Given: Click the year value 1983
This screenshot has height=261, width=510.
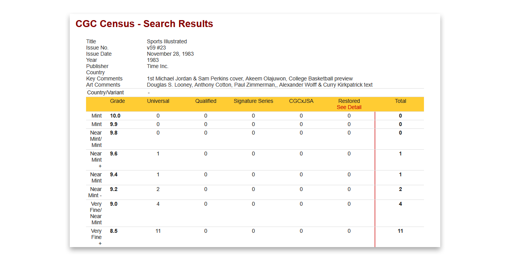Looking at the screenshot, I should 153,60.
